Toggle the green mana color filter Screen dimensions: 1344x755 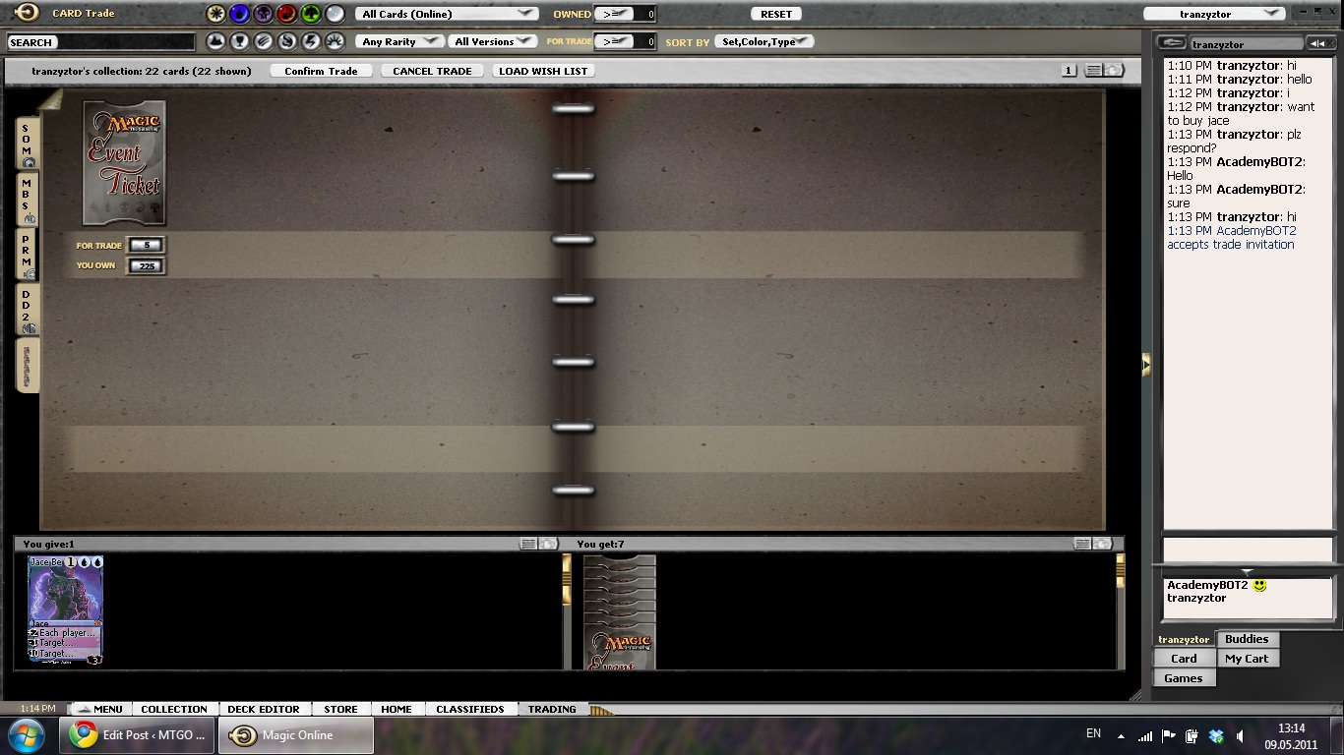pos(311,14)
